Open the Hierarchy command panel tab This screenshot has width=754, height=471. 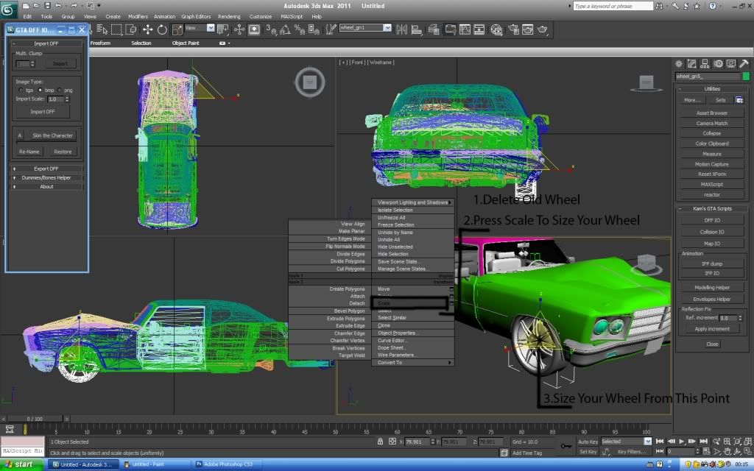(705, 63)
